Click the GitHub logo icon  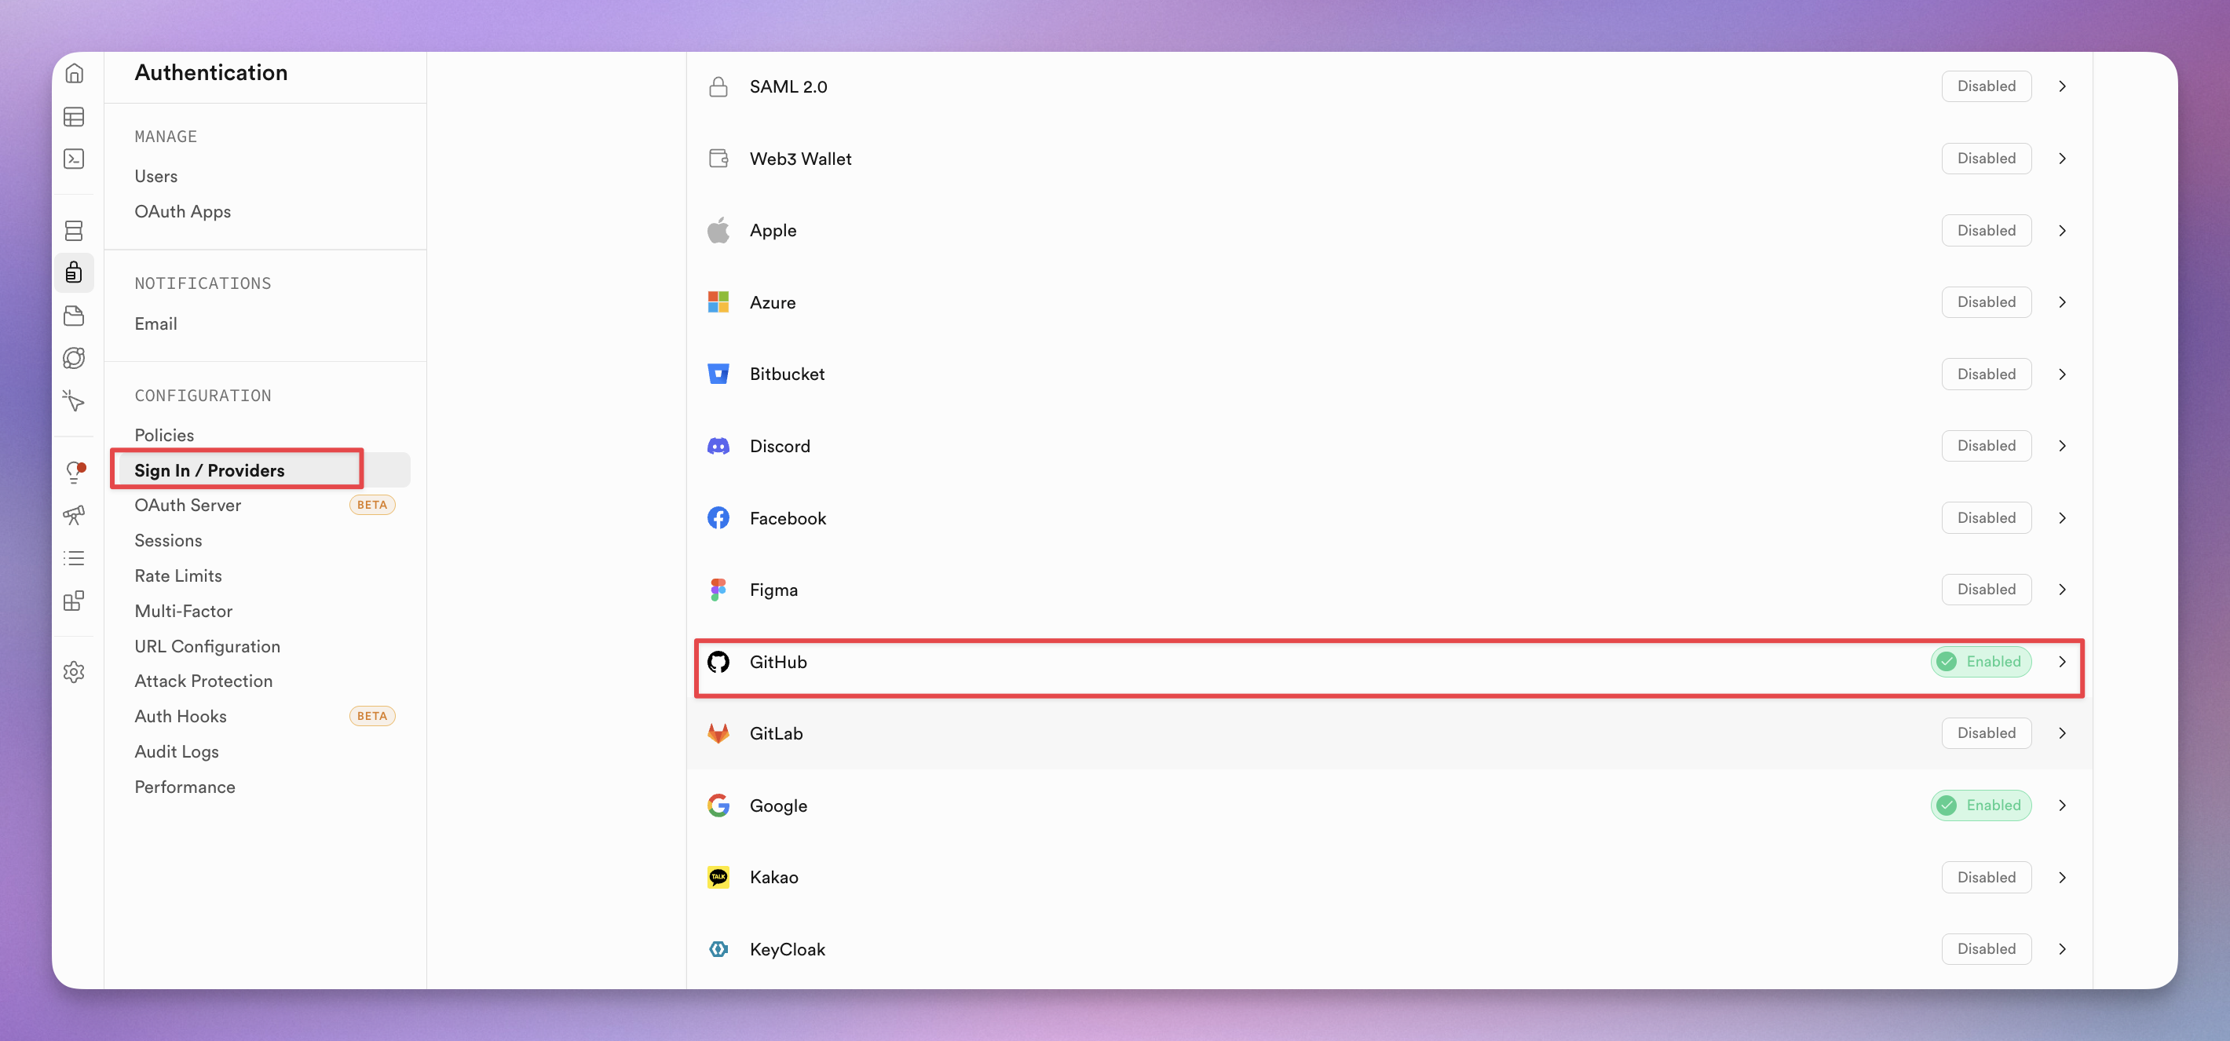pos(718,662)
